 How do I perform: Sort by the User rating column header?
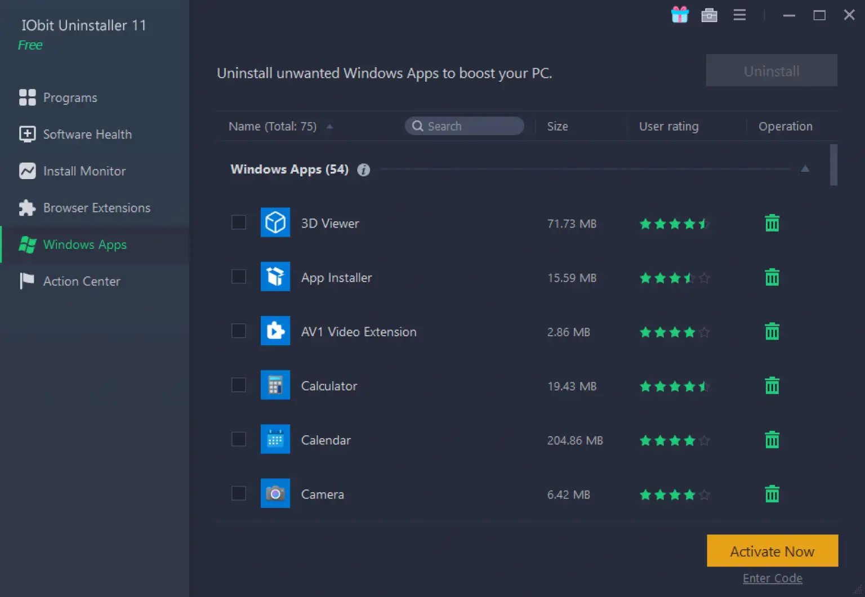(668, 127)
